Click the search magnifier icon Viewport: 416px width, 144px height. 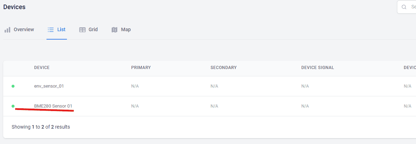pos(404,7)
